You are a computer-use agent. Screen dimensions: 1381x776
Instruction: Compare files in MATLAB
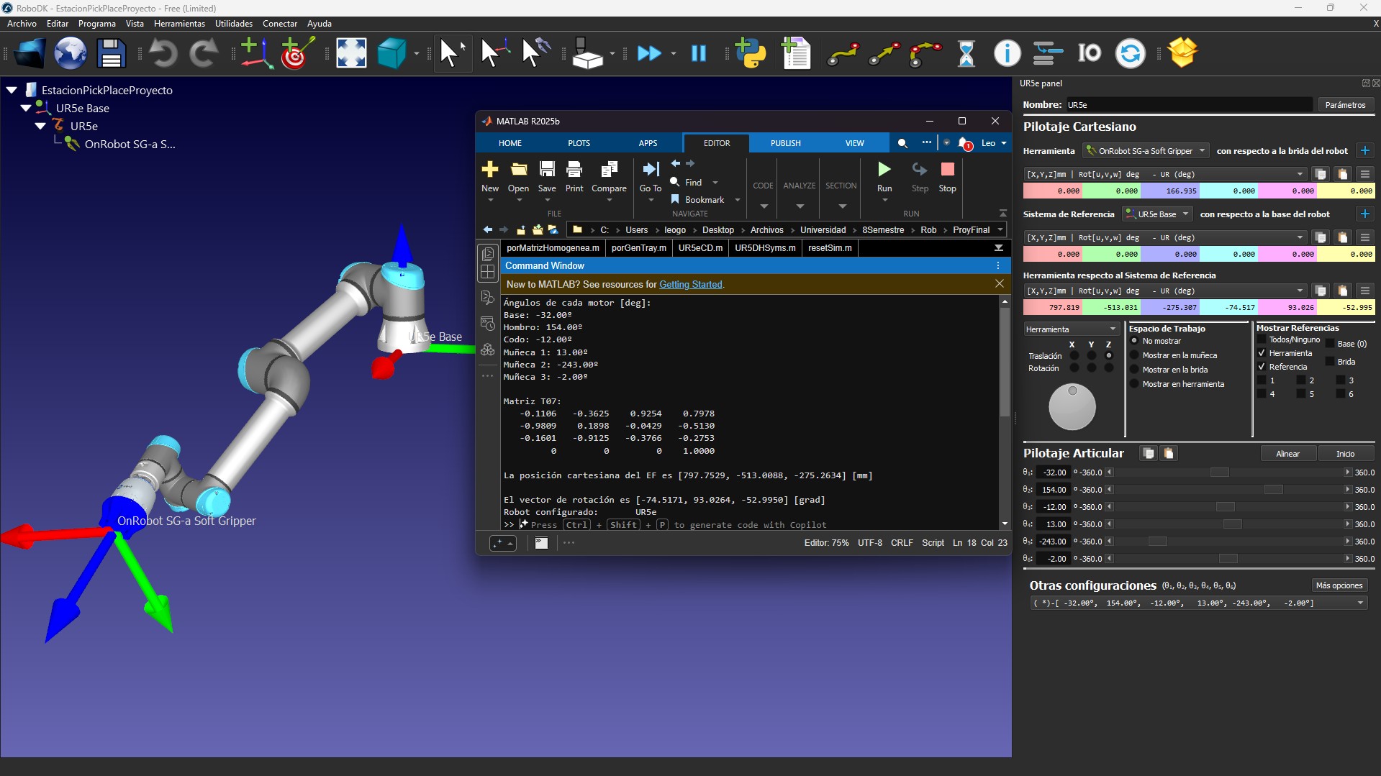coord(609,177)
